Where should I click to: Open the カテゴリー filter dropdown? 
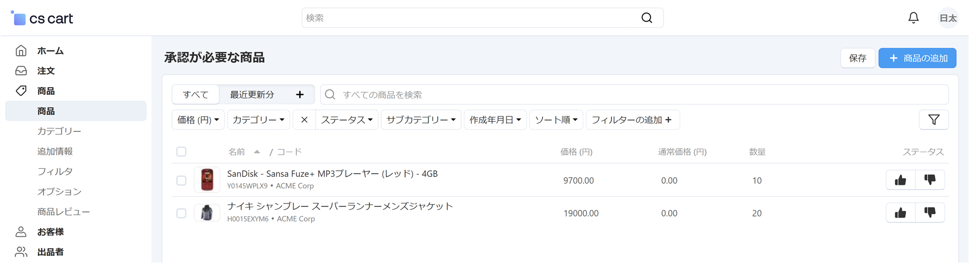(258, 120)
